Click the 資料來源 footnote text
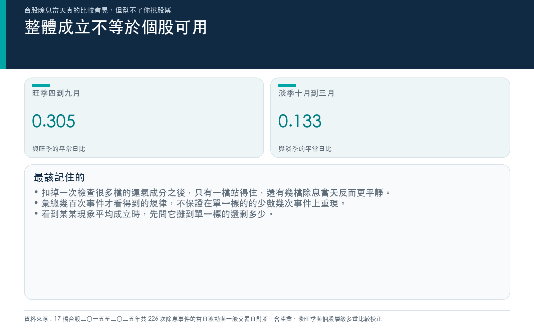The width and height of the screenshot is (534, 334). 203,319
